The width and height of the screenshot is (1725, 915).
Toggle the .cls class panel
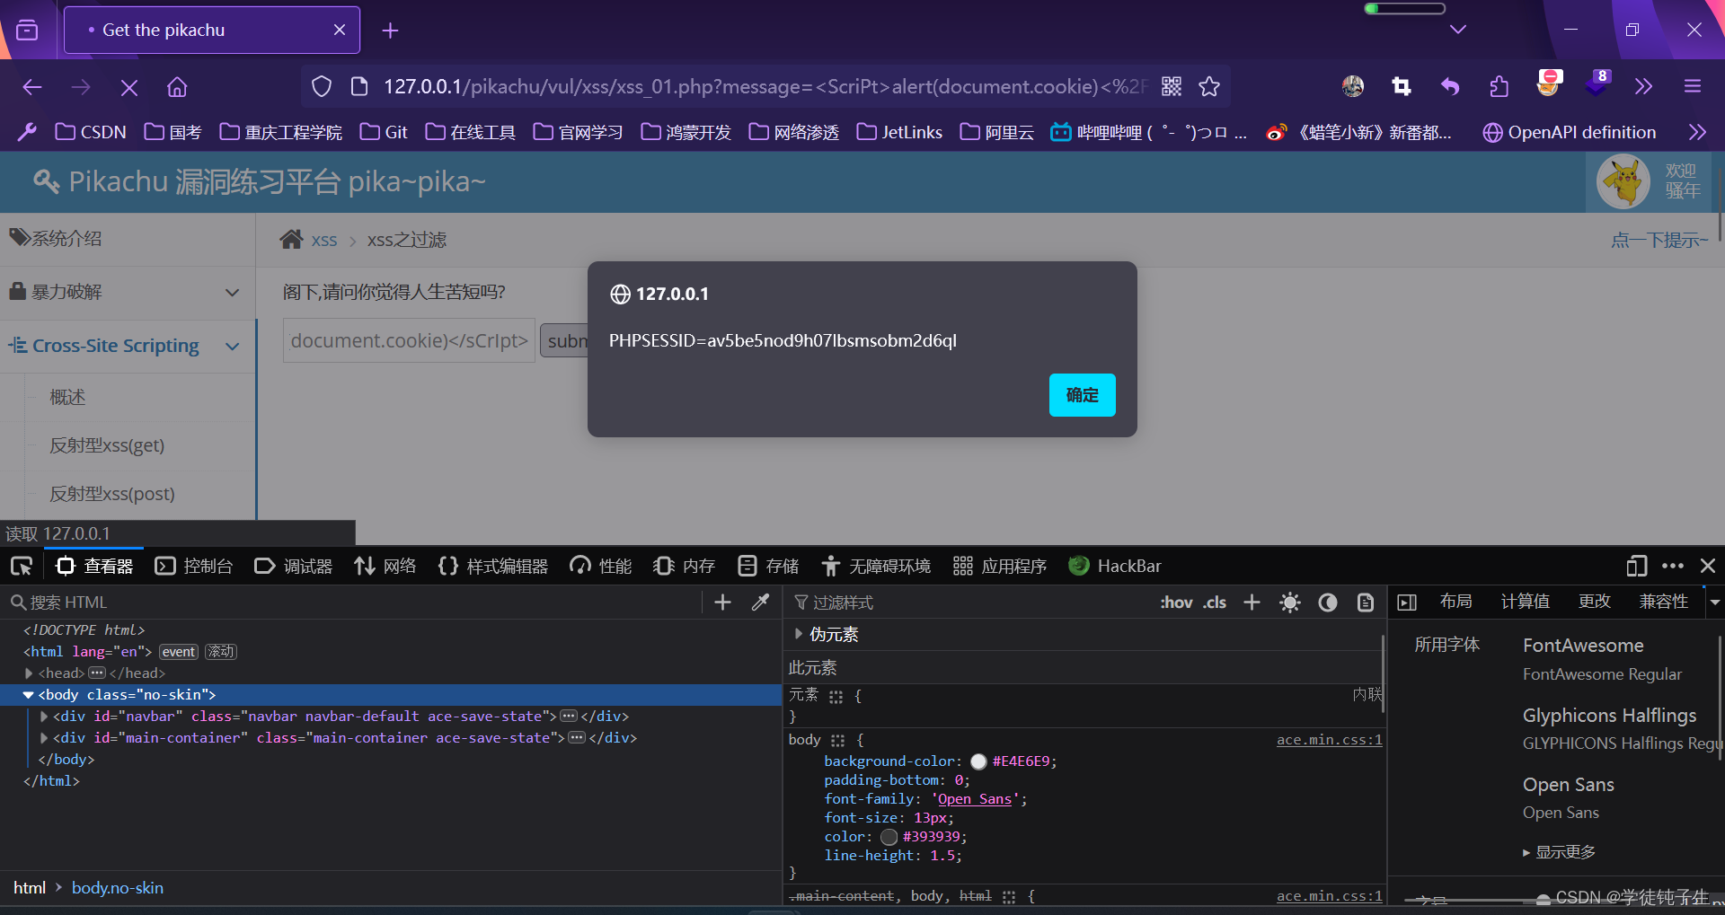(1215, 603)
